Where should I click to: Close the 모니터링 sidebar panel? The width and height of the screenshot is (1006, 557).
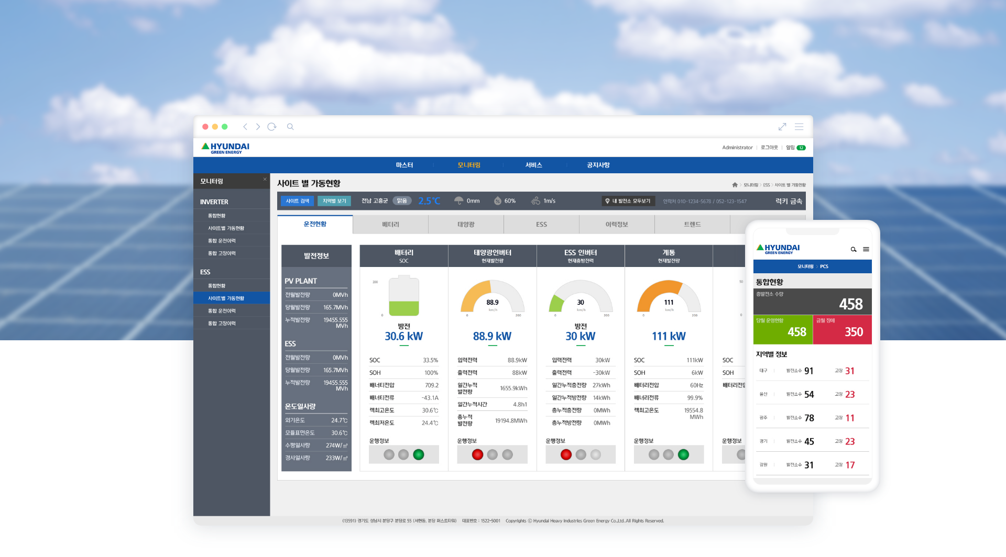265,180
